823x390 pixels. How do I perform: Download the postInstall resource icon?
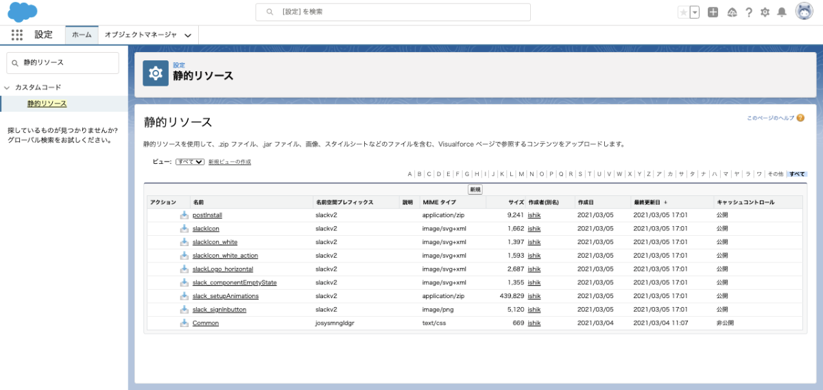184,215
